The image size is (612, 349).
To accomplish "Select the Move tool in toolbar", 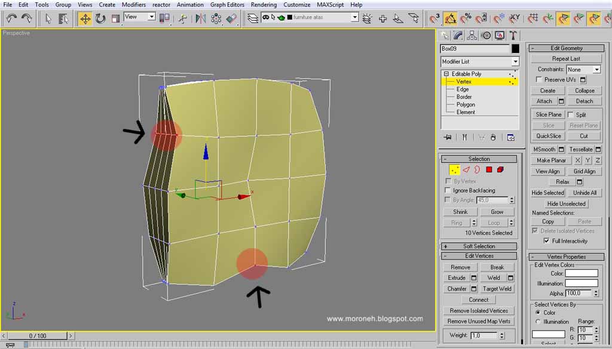I will click(x=85, y=18).
